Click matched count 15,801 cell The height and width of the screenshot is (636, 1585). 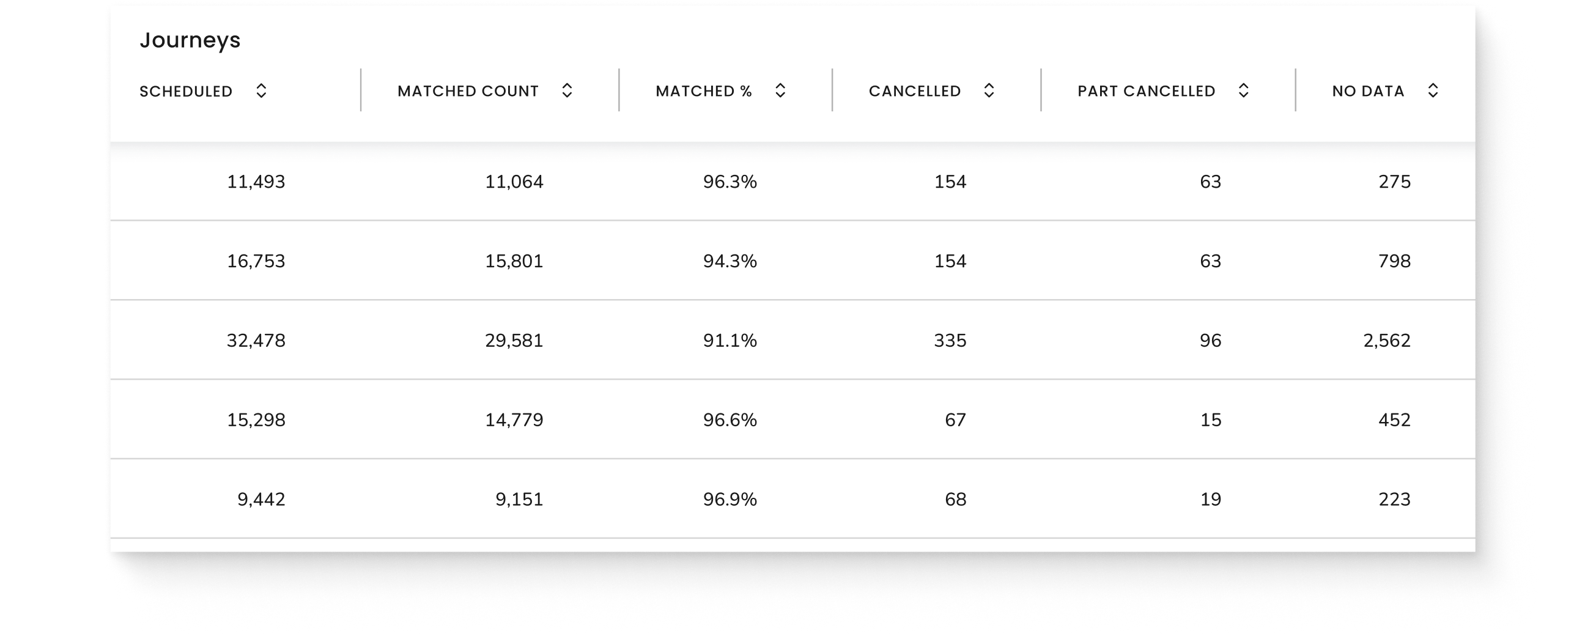click(514, 261)
